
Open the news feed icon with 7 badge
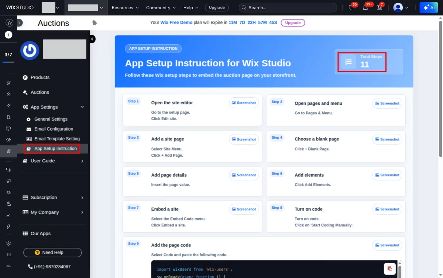pos(379,7)
